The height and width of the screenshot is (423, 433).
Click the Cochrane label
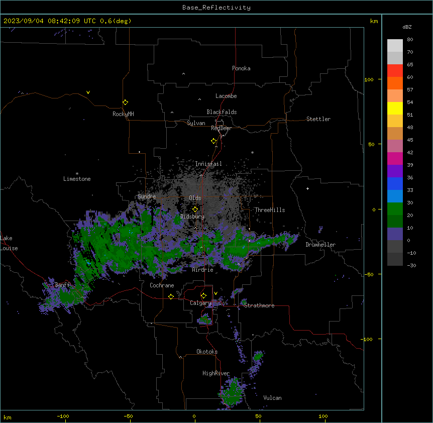[x=162, y=285]
